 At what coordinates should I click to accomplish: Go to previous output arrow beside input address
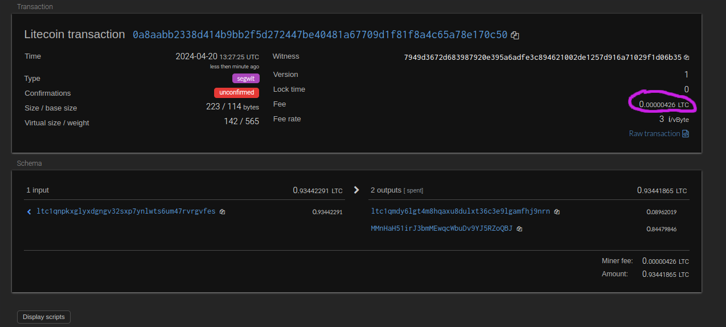click(29, 212)
